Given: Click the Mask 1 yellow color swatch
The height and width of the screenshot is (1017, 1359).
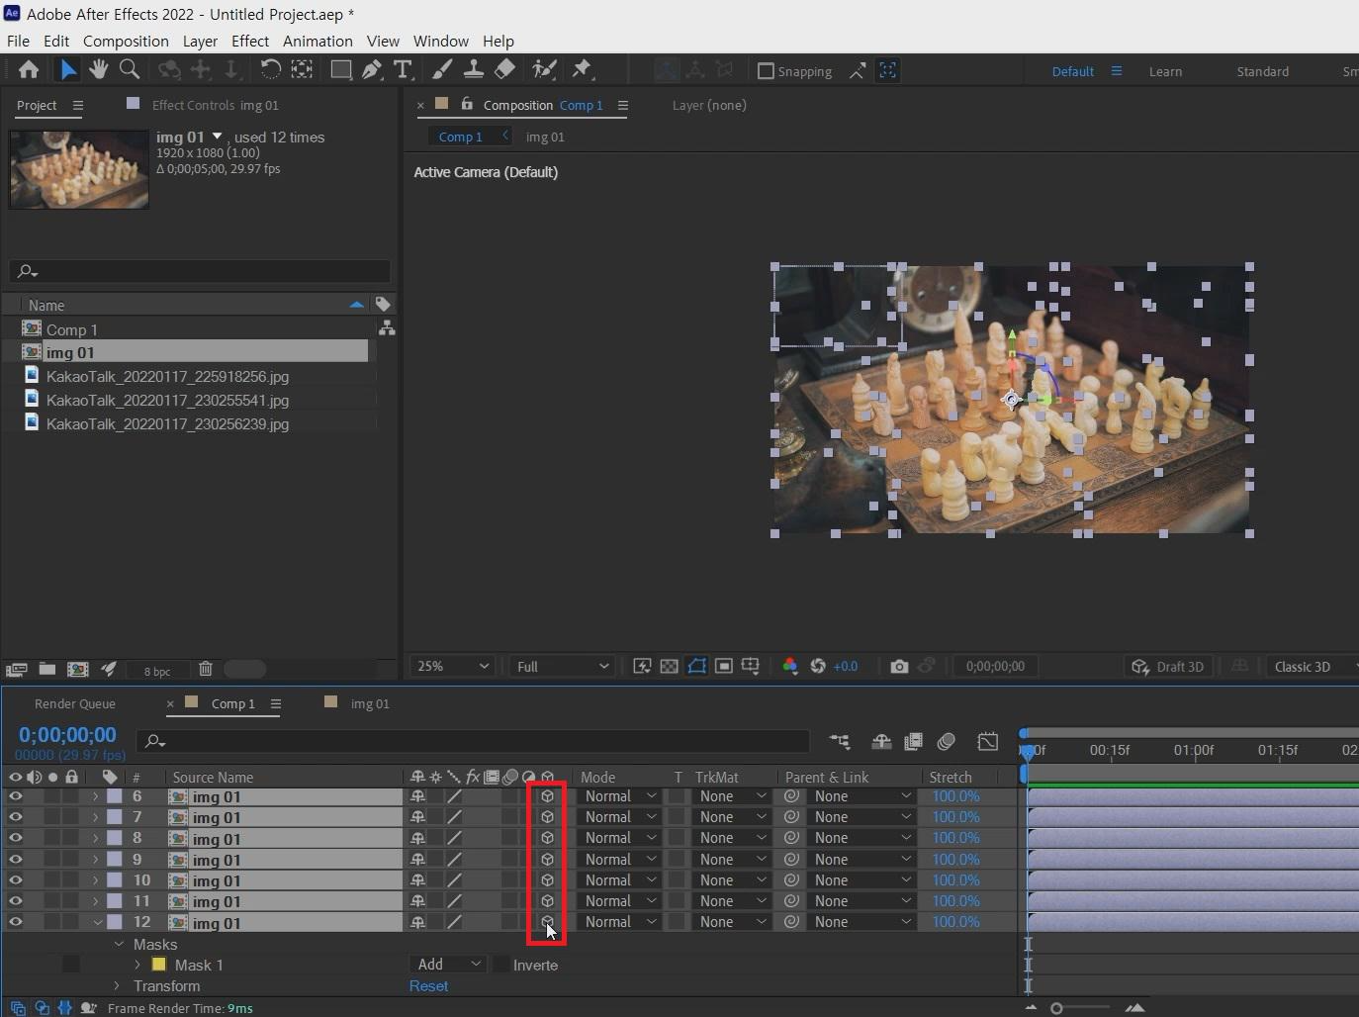Looking at the screenshot, I should click(x=158, y=965).
